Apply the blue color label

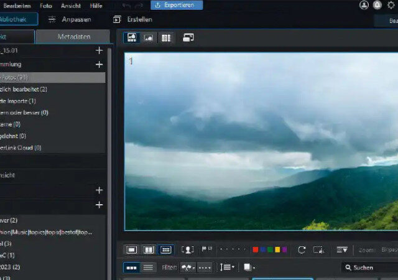point(263,250)
